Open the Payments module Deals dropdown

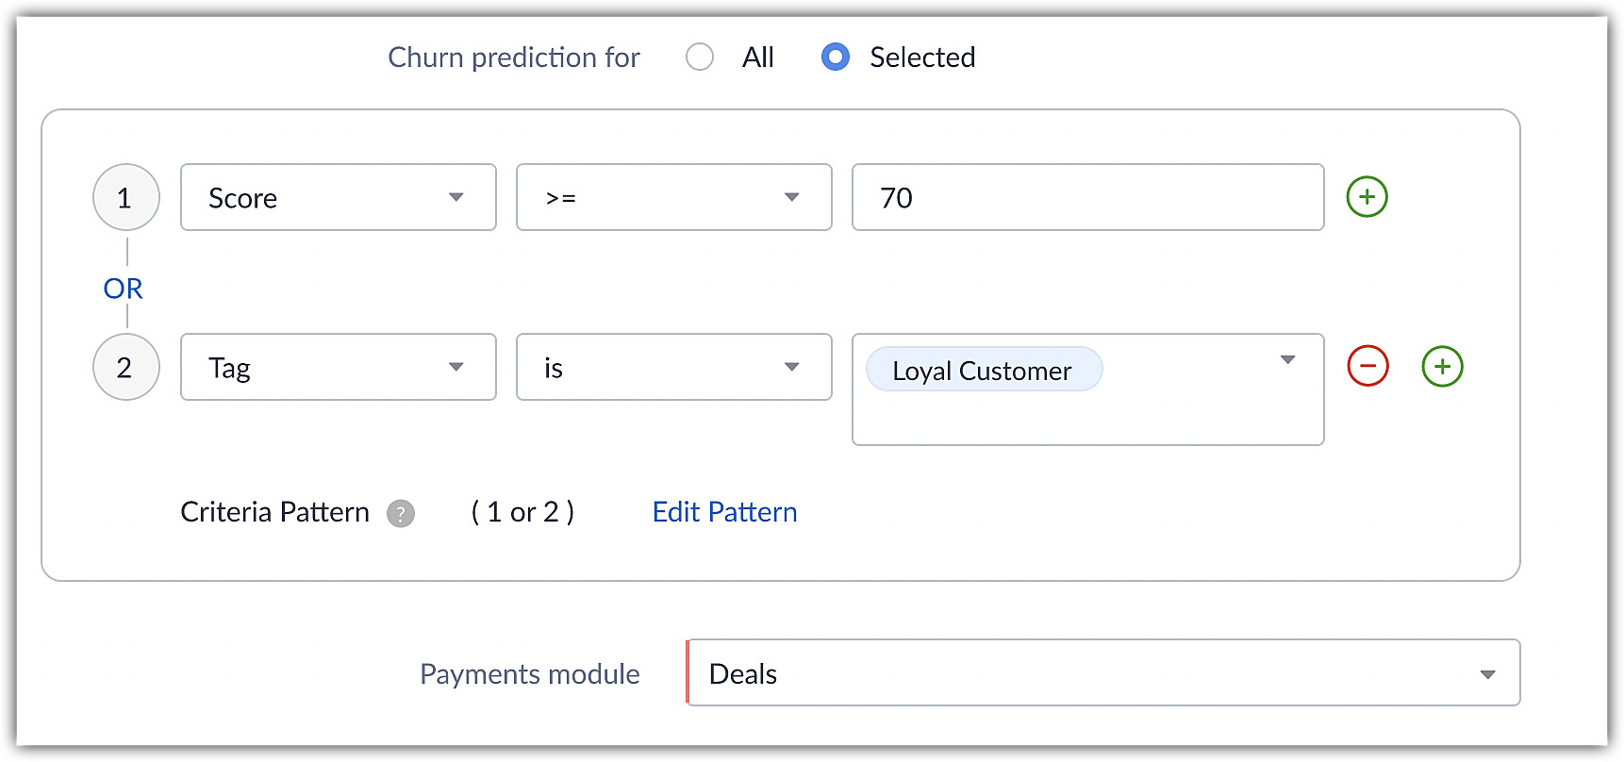tap(1103, 672)
